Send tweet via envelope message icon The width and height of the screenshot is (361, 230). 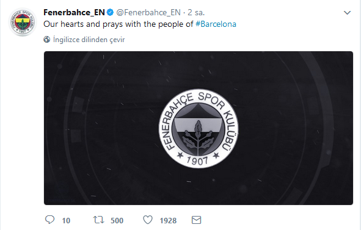[x=197, y=220]
